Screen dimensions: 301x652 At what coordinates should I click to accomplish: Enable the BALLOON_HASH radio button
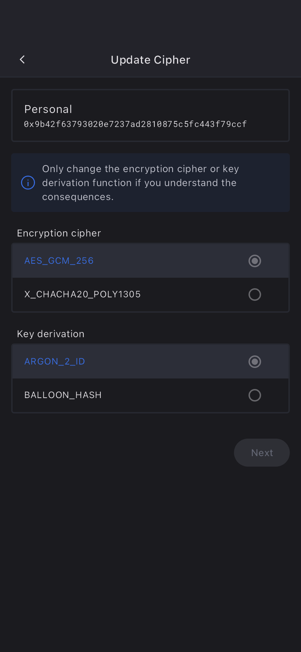coord(254,395)
